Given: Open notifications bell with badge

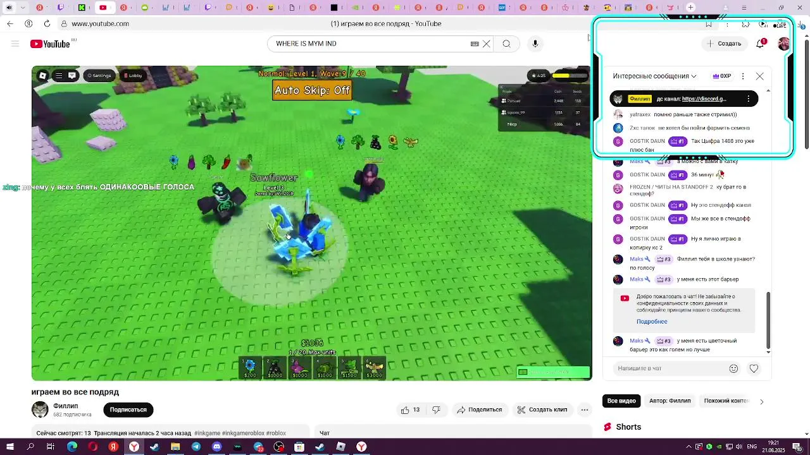Looking at the screenshot, I should 761,44.
